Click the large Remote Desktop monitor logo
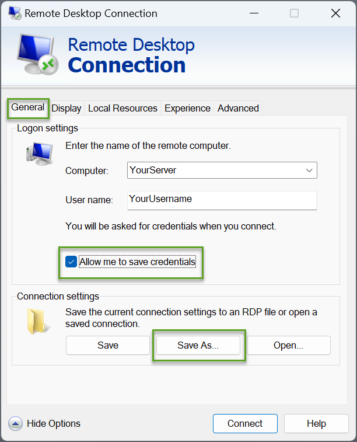 click(x=38, y=54)
